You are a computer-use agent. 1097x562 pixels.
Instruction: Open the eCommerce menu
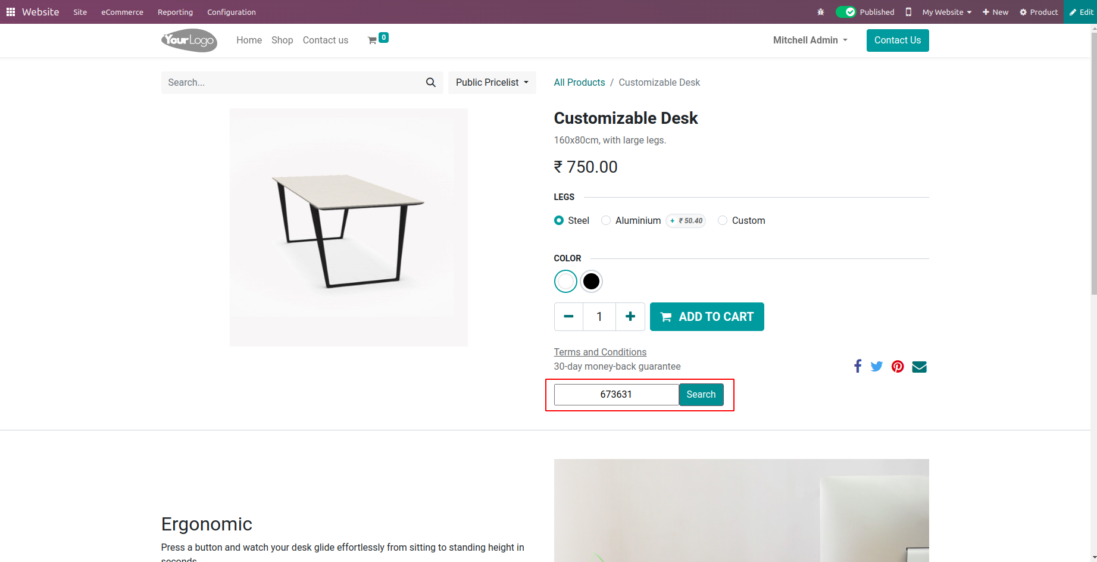(x=122, y=12)
